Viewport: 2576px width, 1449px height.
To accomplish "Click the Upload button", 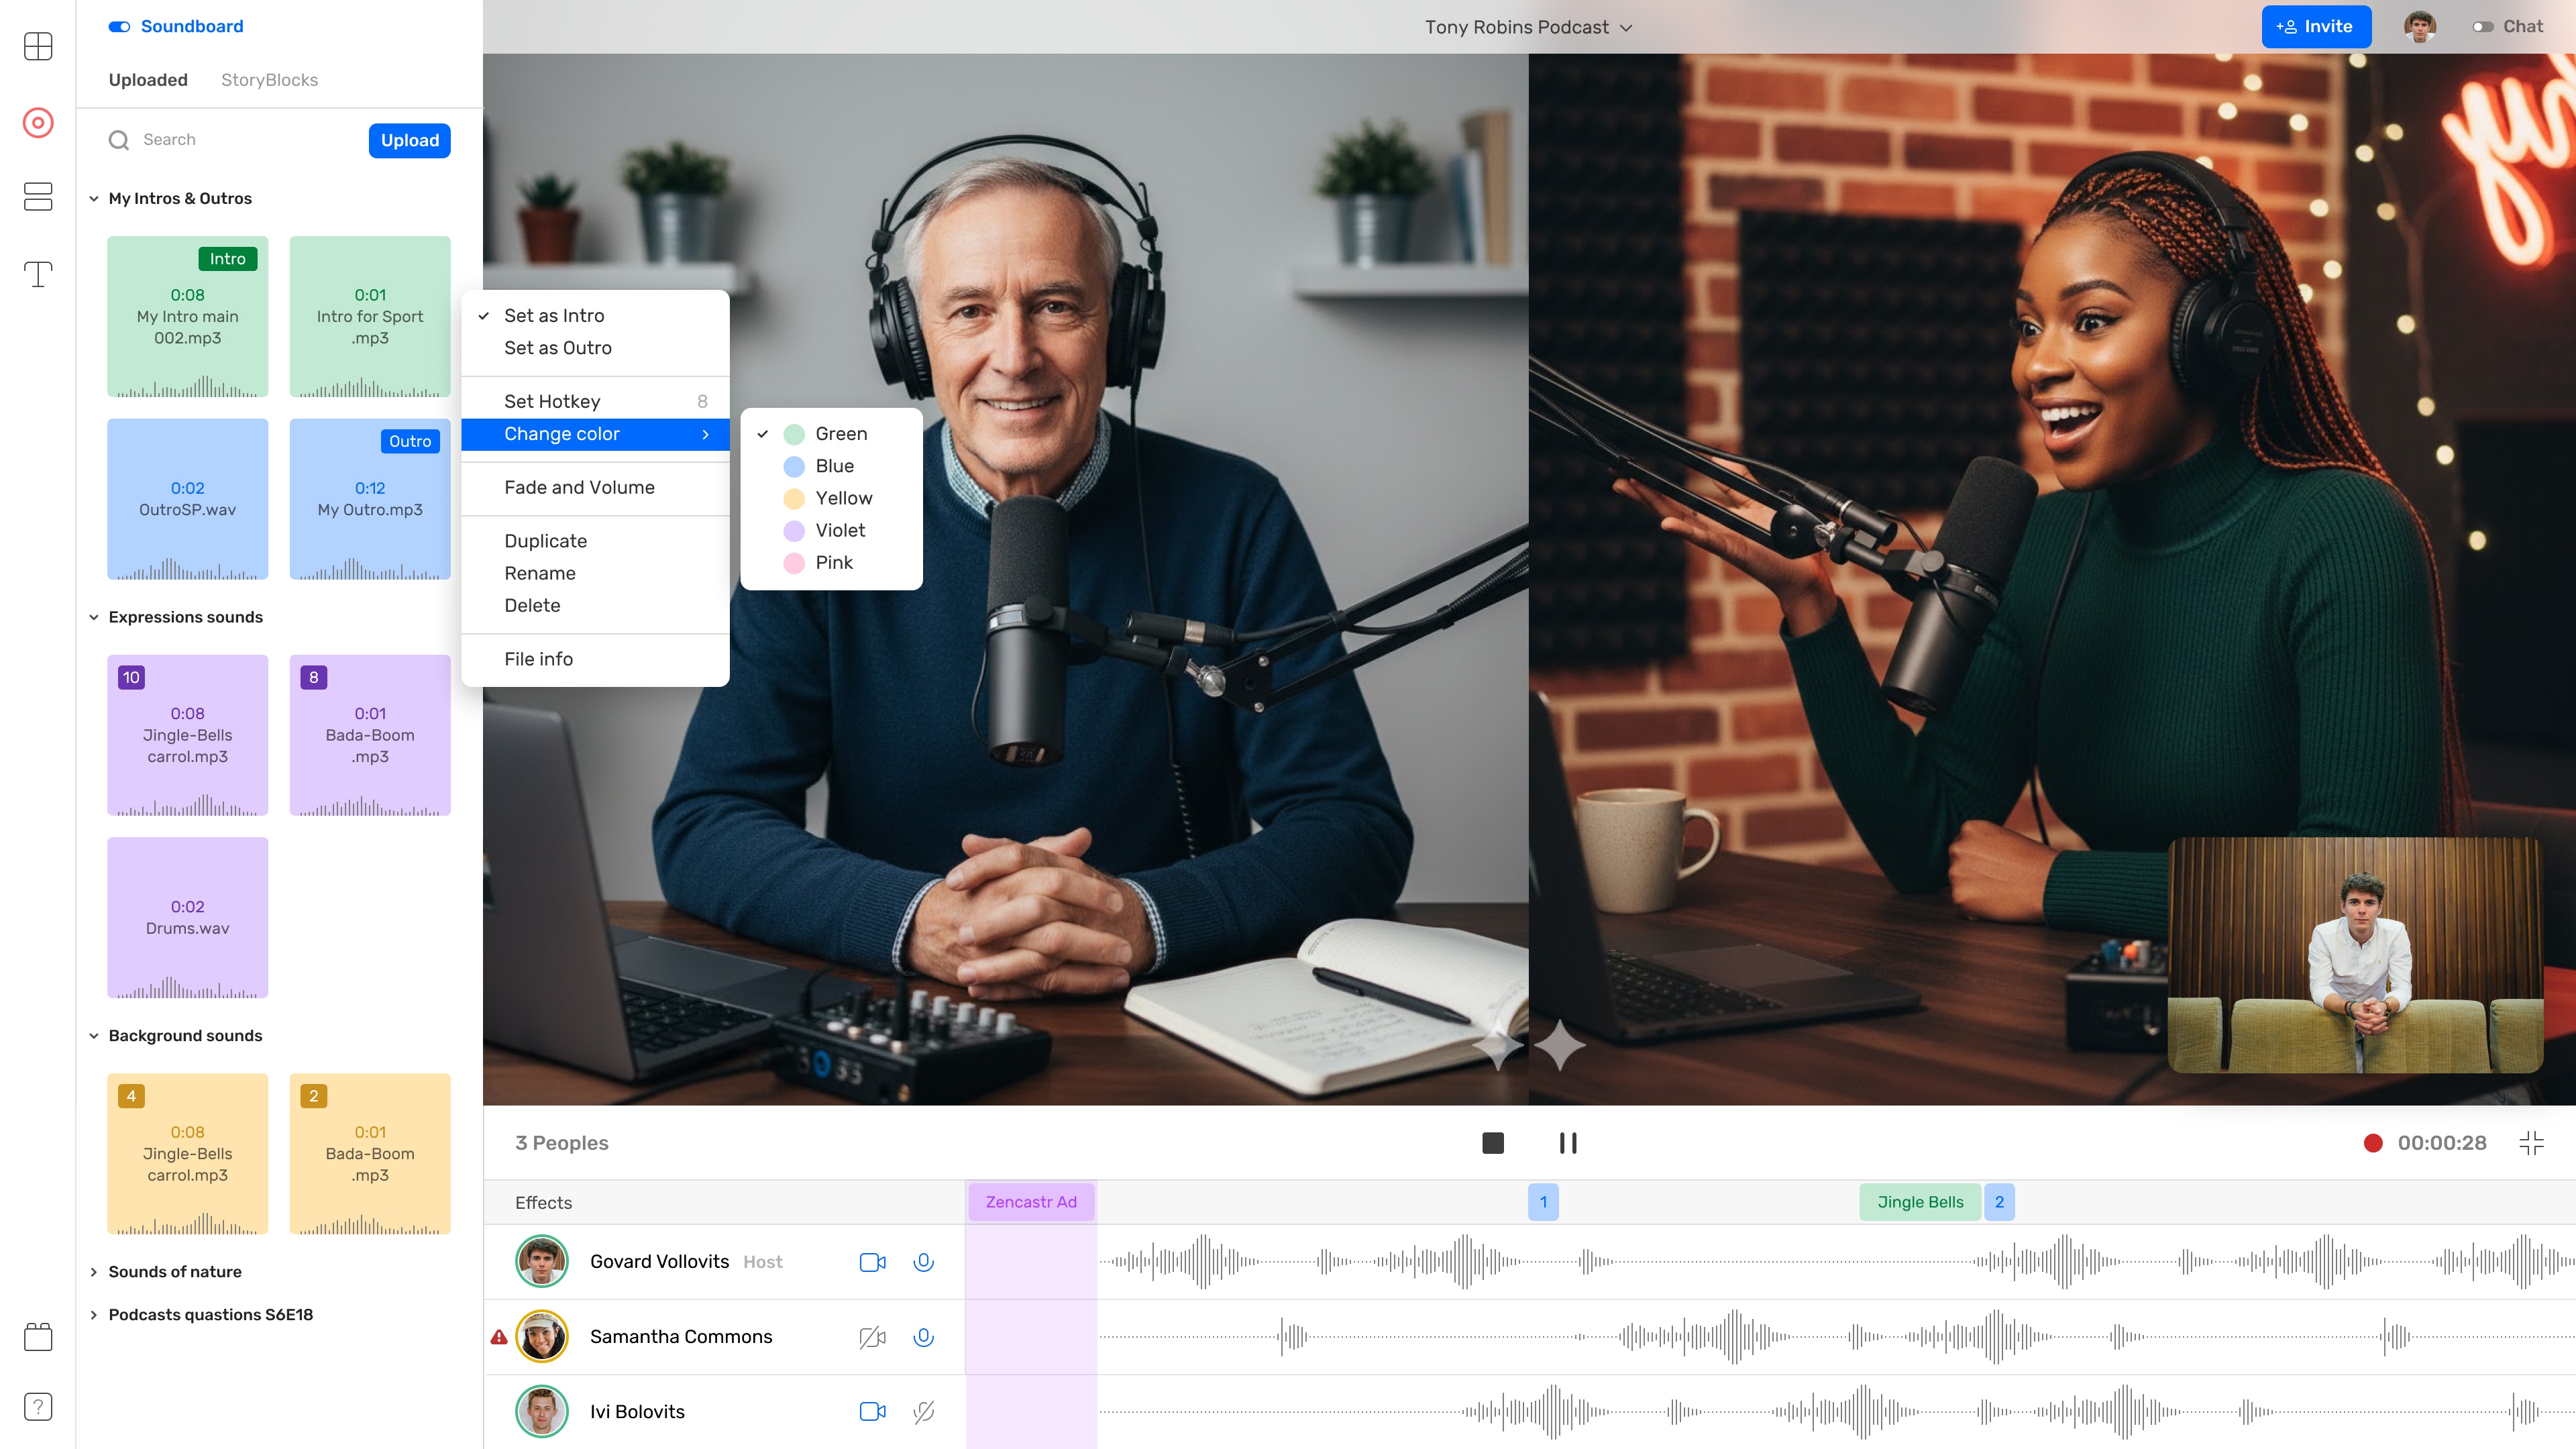I will (x=409, y=140).
